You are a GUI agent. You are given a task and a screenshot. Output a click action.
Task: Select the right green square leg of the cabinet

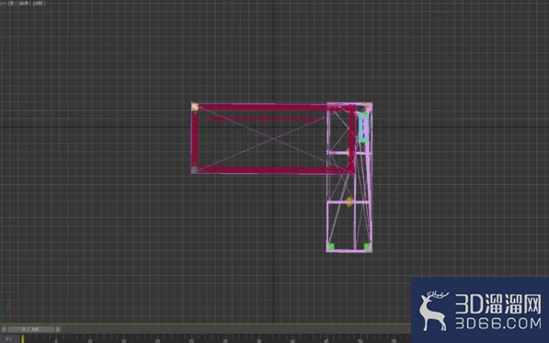coord(367,246)
